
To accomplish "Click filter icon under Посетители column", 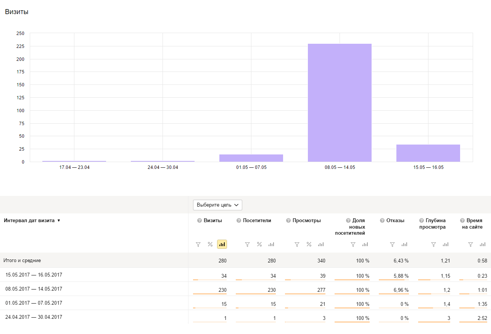I will tap(247, 244).
